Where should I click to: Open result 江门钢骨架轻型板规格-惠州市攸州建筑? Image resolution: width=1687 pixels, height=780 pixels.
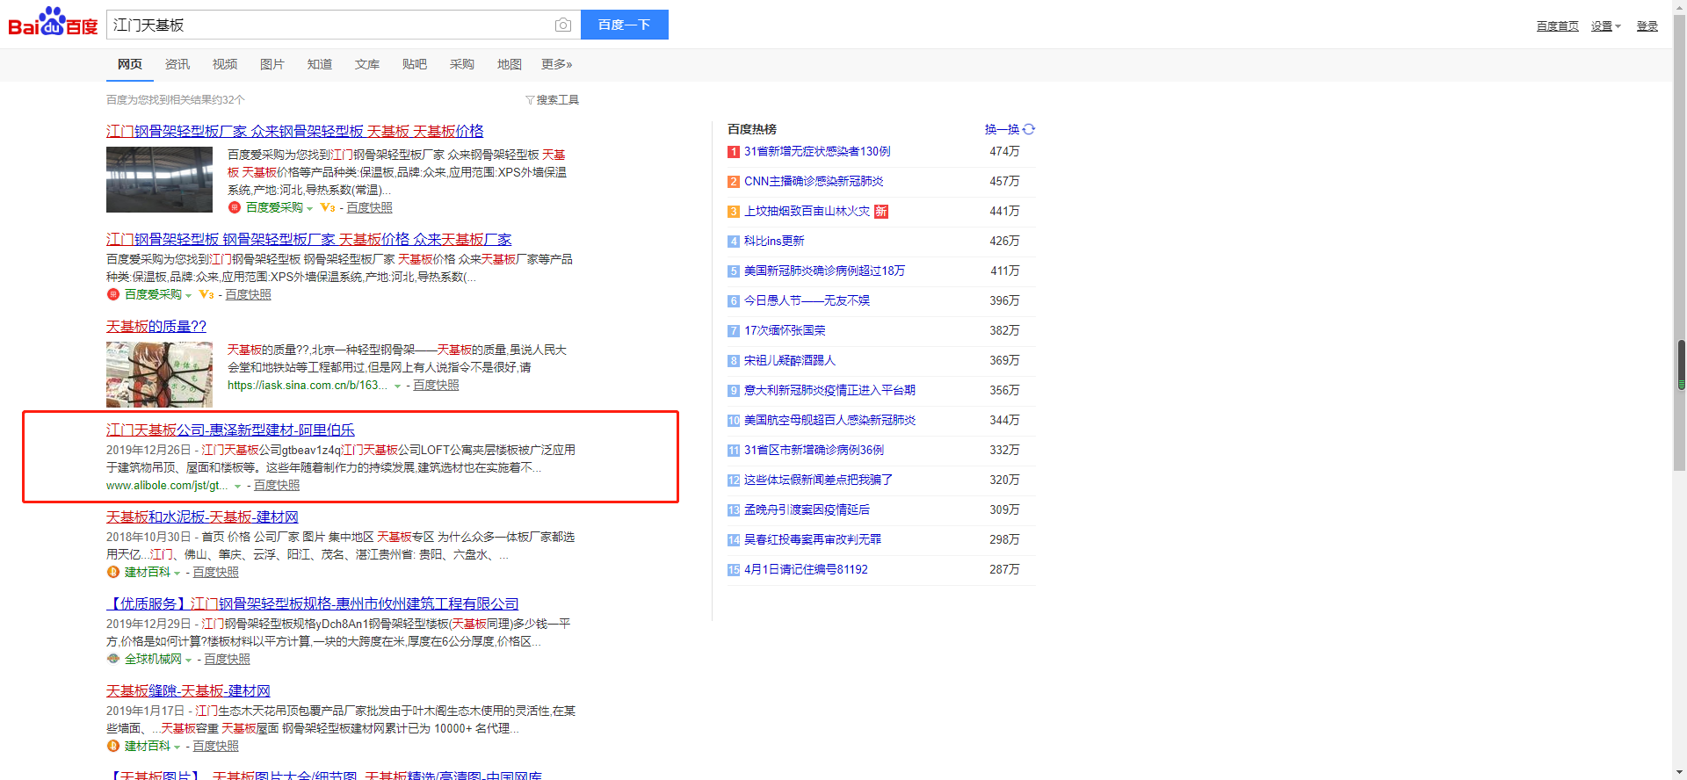pos(313,603)
